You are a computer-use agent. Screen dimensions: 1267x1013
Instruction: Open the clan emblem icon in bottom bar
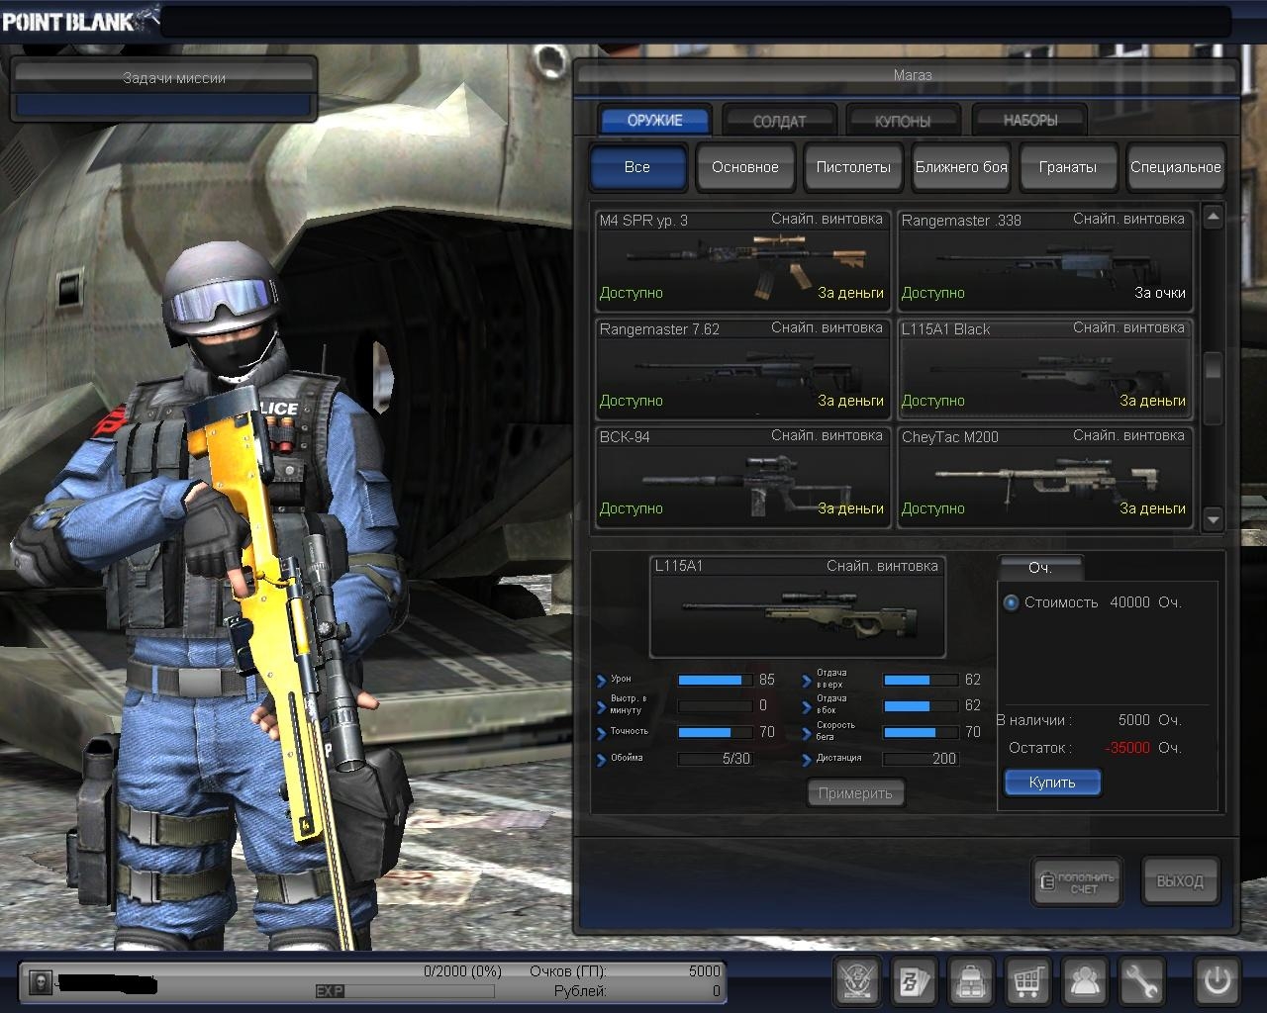tap(857, 981)
